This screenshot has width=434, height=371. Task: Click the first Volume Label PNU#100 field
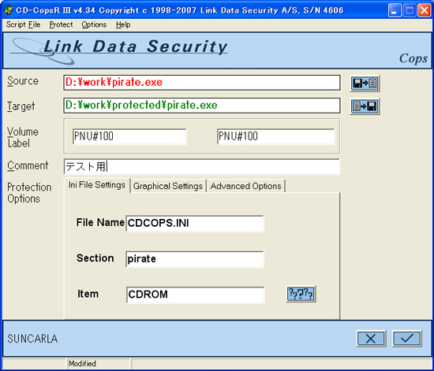(129, 136)
